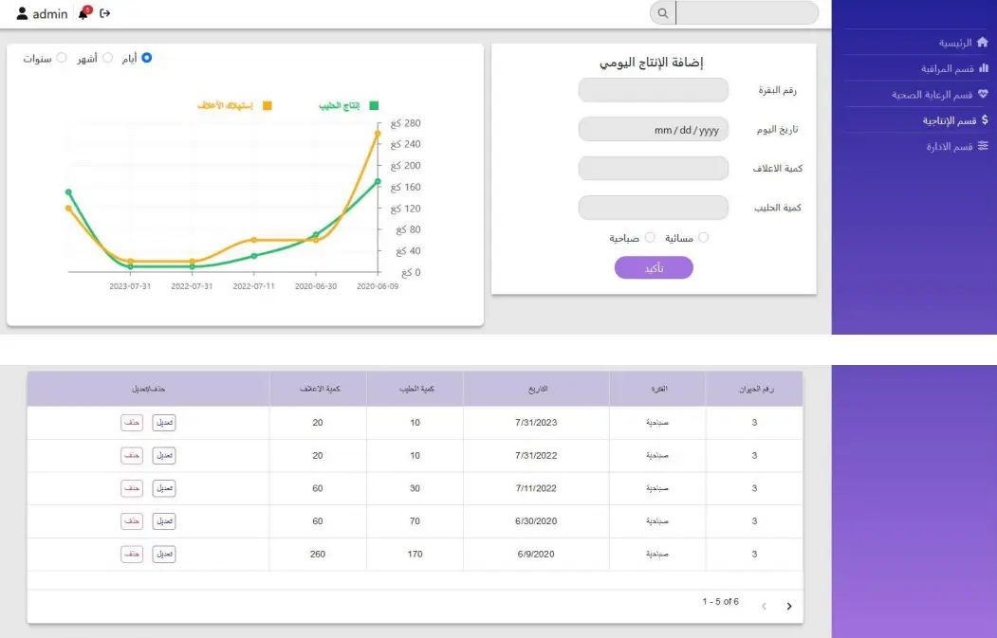
Task: Check the صباحية checkbox
Action: coord(651,237)
